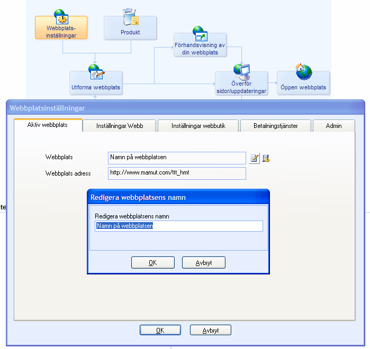Click Webbplats-inställningar box label

coord(61,32)
